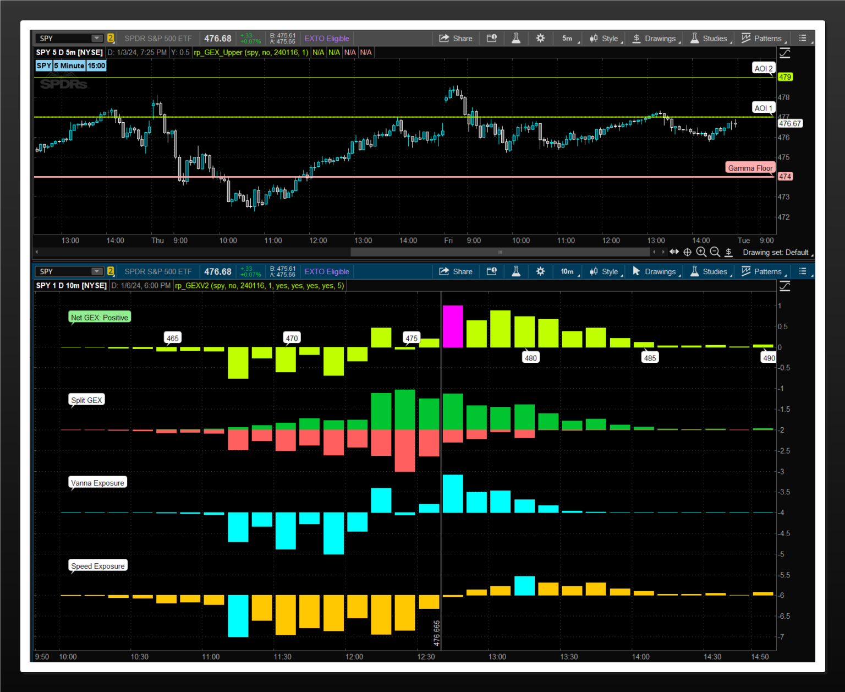845x692 pixels.
Task: Toggle the lower chart's axis scale icon
Action: 785,286
